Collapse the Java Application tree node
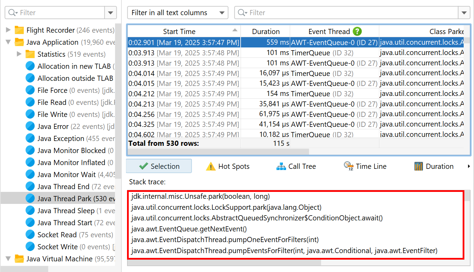Image resolution: width=474 pixels, height=272 pixels. [x=9, y=42]
